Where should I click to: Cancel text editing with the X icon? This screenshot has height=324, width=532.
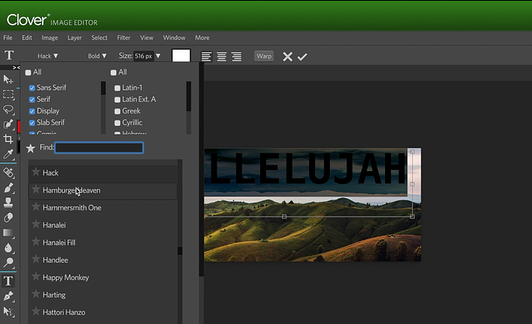pos(287,56)
